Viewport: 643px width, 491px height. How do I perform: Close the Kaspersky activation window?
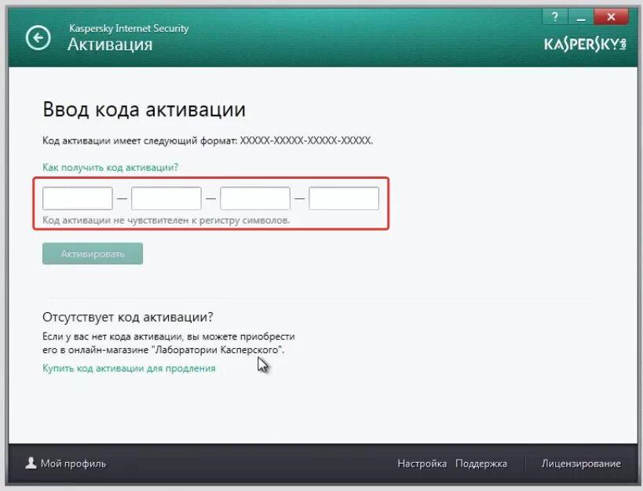click(611, 16)
